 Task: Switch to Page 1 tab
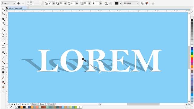click(x=35, y=104)
